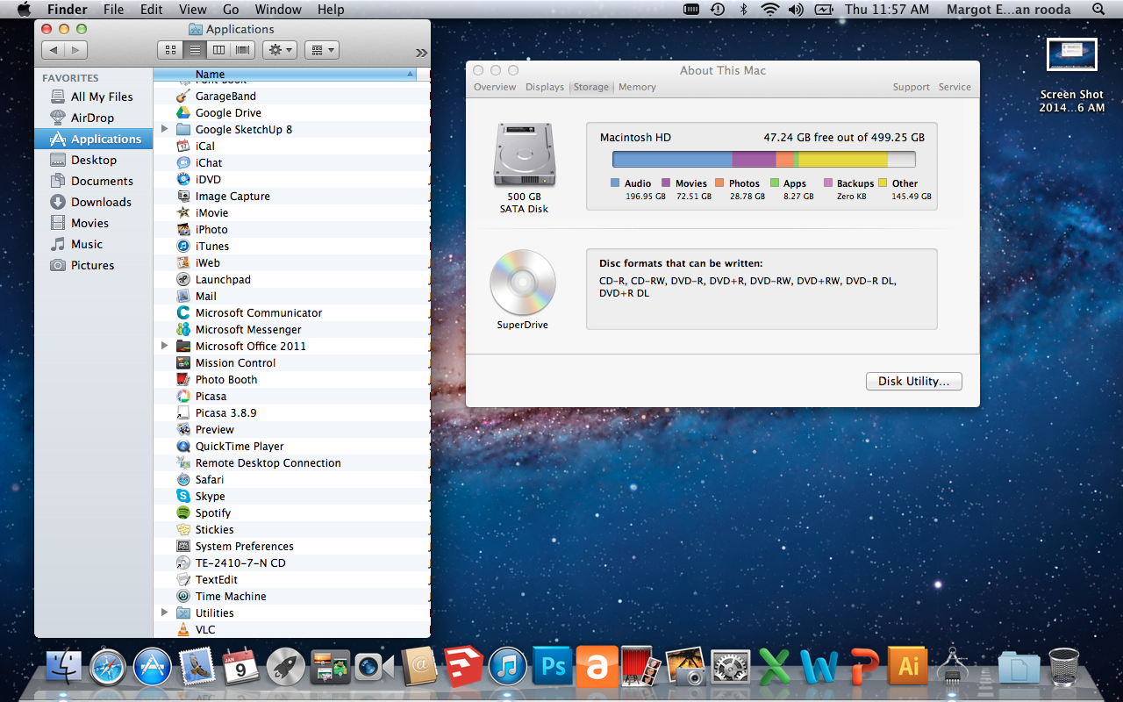Sort by the Name column header
This screenshot has width=1123, height=702.
[x=285, y=75]
